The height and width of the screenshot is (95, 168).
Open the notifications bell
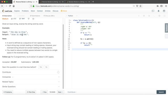click(159, 11)
